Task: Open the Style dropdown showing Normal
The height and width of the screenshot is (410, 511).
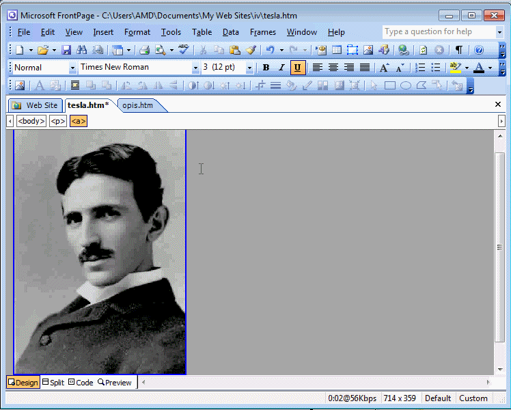Action: coord(72,68)
